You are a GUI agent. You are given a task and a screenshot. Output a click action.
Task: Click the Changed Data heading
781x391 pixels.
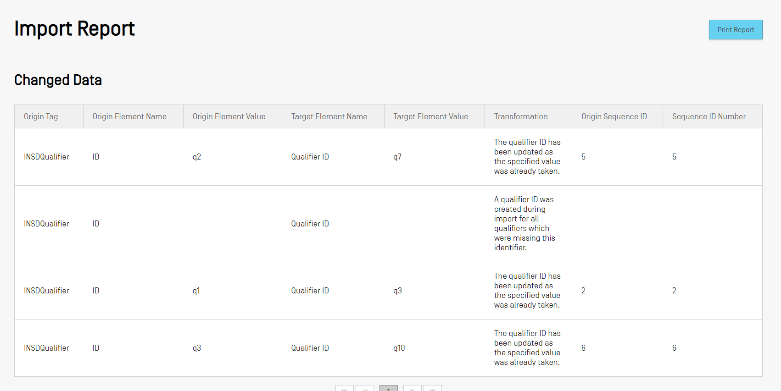(58, 80)
